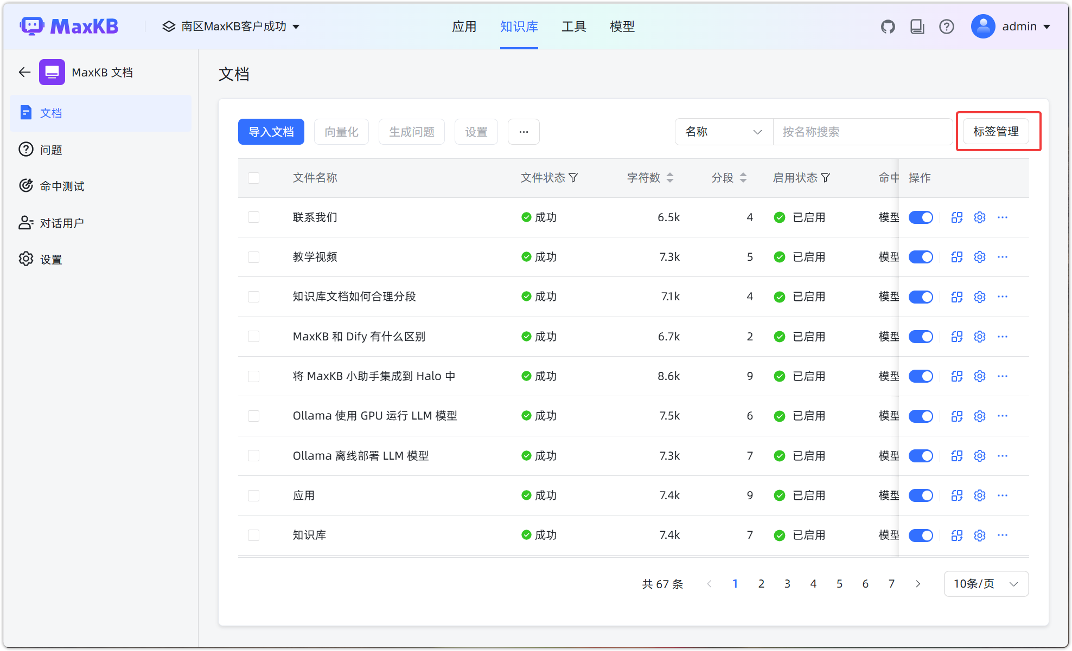The height and width of the screenshot is (651, 1072).
Task: Disable the toggle for 联系我们 document
Action: [921, 217]
